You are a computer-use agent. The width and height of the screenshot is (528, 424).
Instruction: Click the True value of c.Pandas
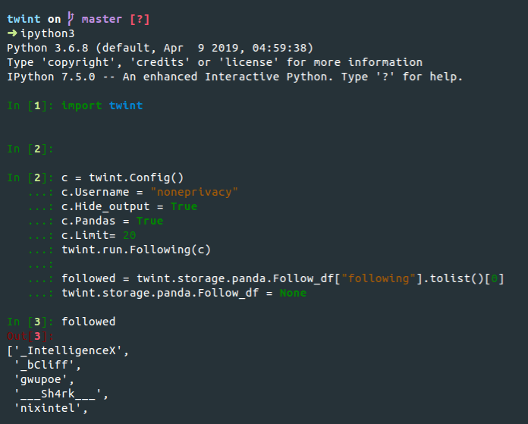(x=150, y=221)
